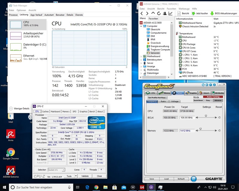This screenshot has height=191, width=239.
Task: Select EasyTune6 Advance mode
Action: click(x=218, y=100)
